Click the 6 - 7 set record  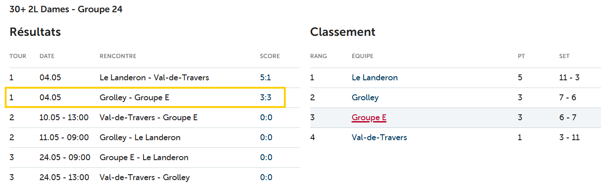click(568, 118)
